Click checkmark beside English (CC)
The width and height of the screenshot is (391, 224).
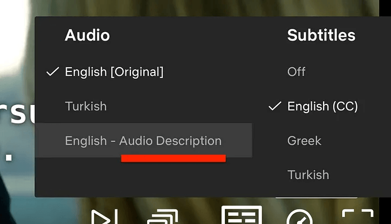pos(275,106)
